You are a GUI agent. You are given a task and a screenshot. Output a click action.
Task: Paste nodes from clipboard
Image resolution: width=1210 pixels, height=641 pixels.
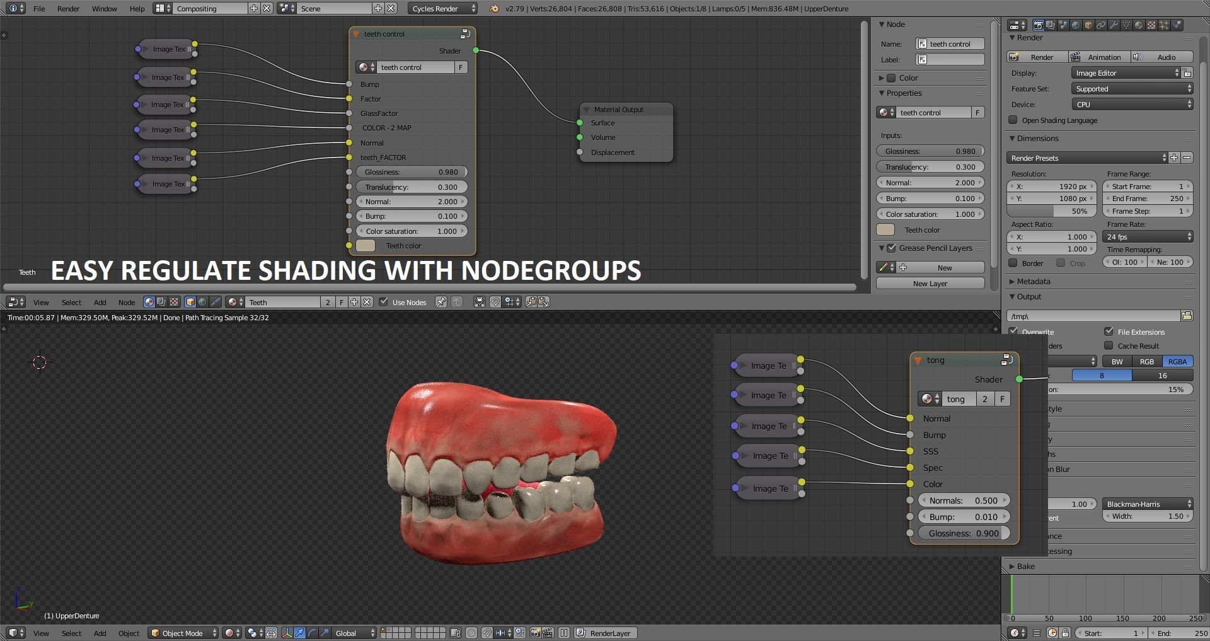(543, 302)
